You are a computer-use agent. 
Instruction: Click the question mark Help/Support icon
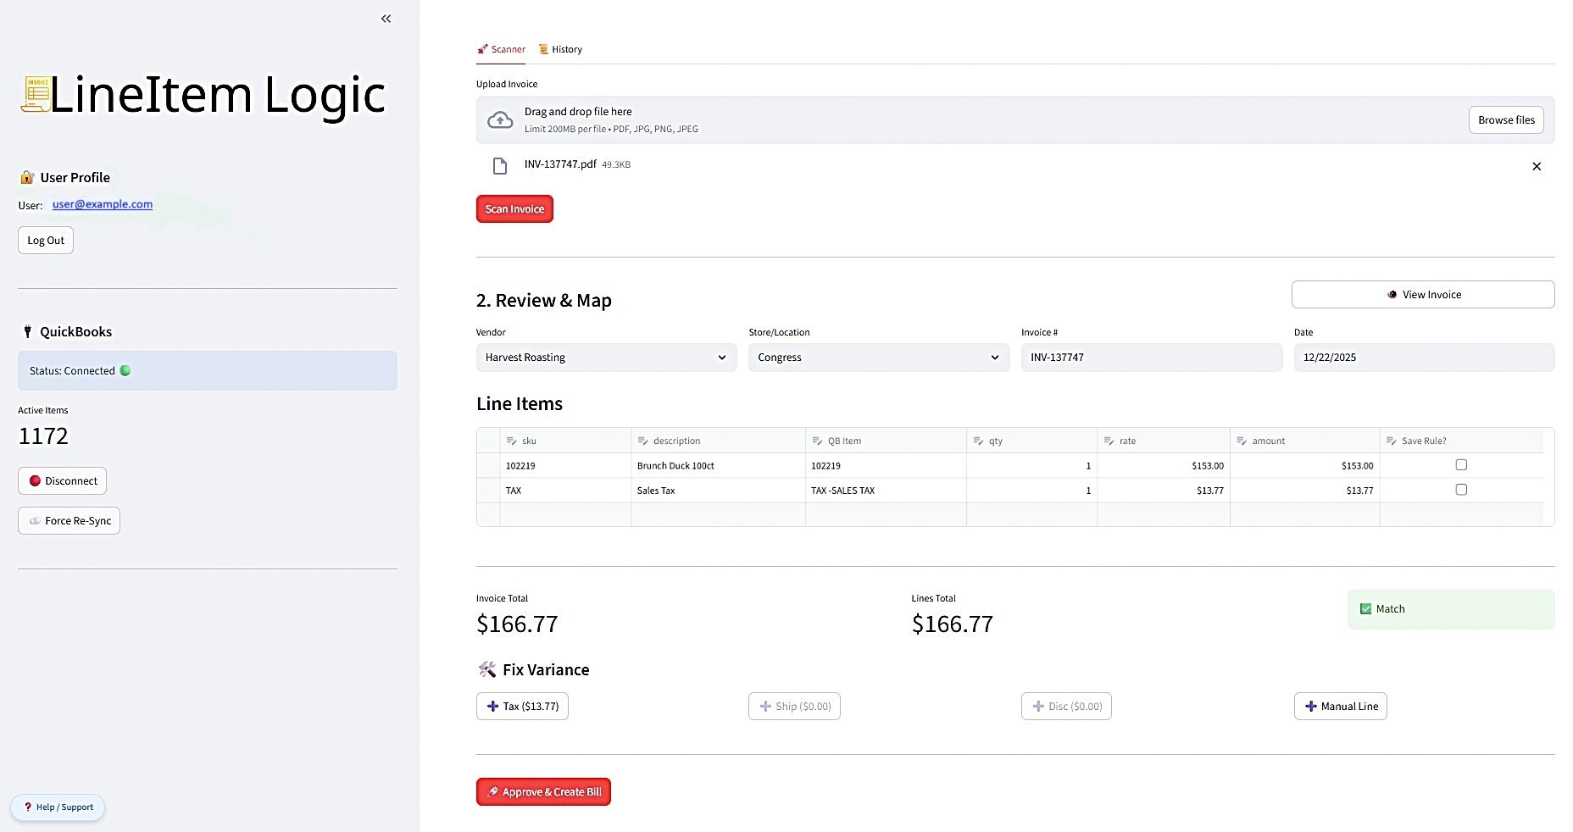coord(28,807)
